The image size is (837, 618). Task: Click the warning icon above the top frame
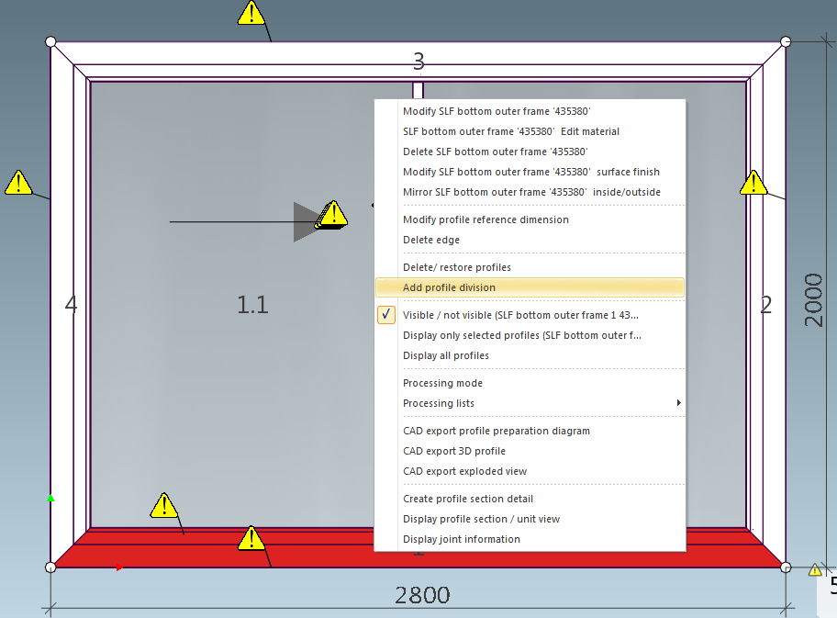[251, 14]
